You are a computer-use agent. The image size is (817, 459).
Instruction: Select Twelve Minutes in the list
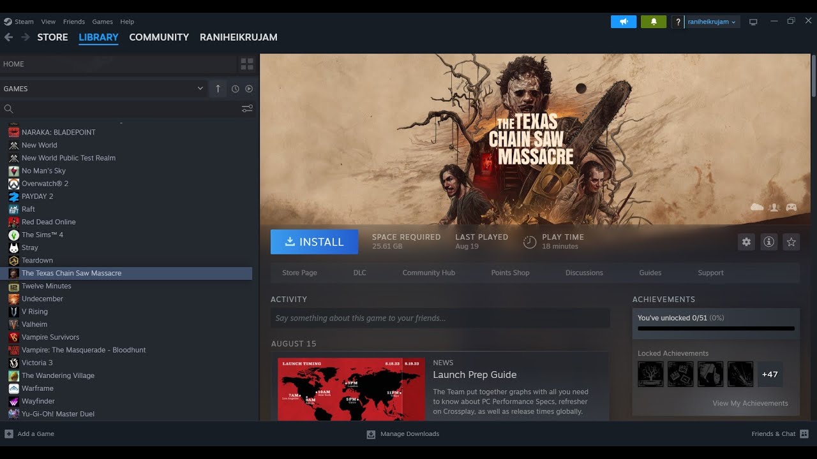tap(46, 286)
